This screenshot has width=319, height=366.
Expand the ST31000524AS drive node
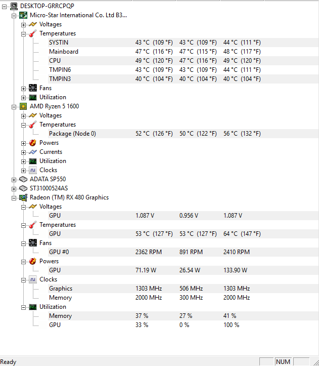(x=14, y=188)
